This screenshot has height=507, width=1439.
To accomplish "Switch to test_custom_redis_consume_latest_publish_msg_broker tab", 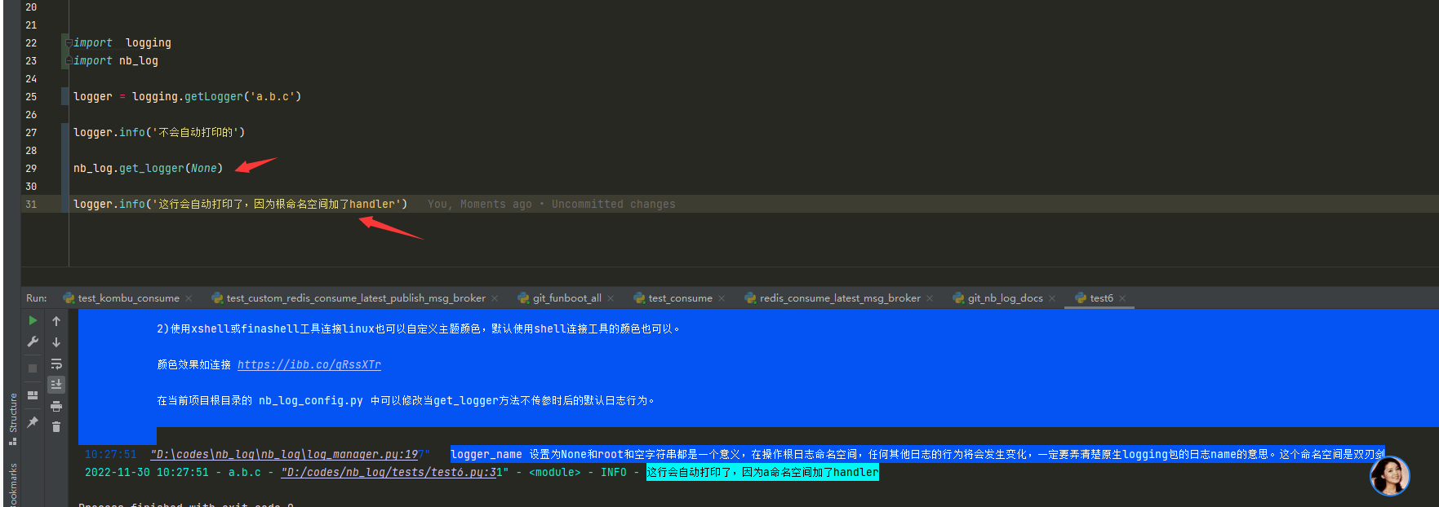I will click(x=349, y=298).
